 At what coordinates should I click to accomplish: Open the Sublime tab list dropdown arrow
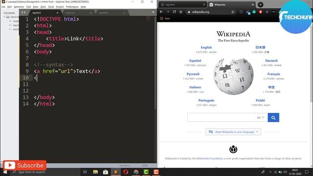coord(153,12)
